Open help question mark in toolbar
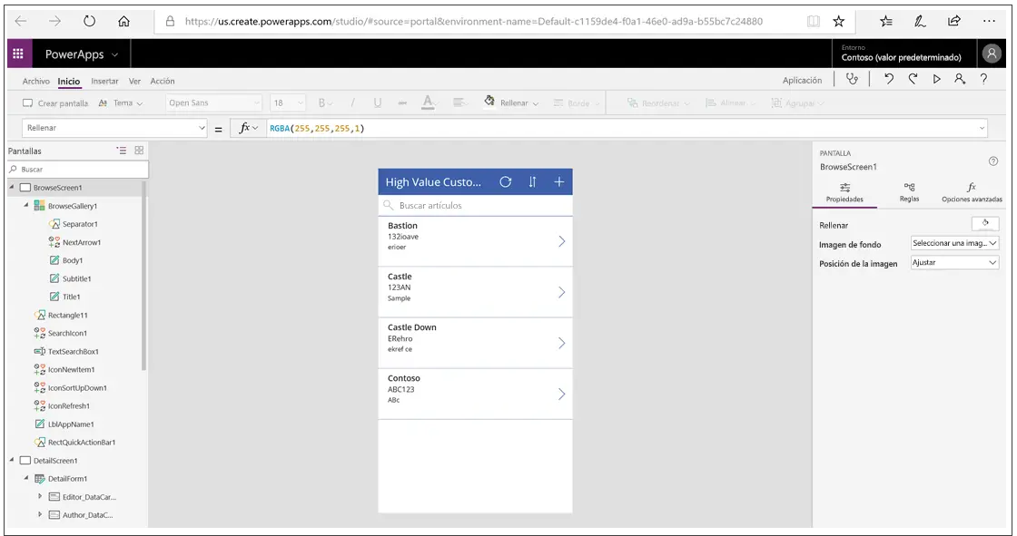This screenshot has height=536, width=1017. (984, 79)
